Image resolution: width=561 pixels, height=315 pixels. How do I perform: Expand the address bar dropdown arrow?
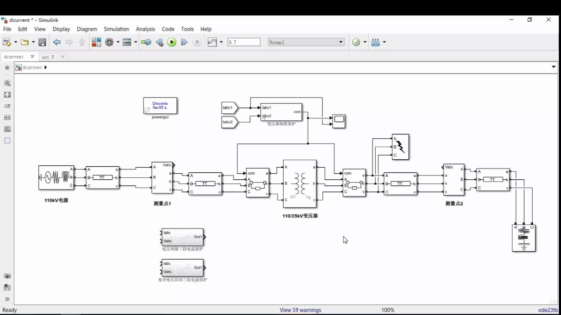553,67
